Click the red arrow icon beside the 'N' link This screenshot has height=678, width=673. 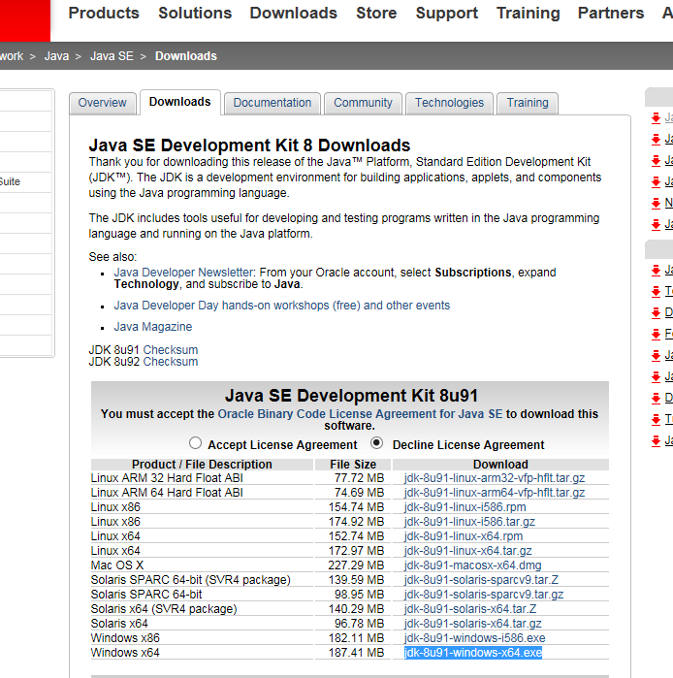tap(656, 204)
